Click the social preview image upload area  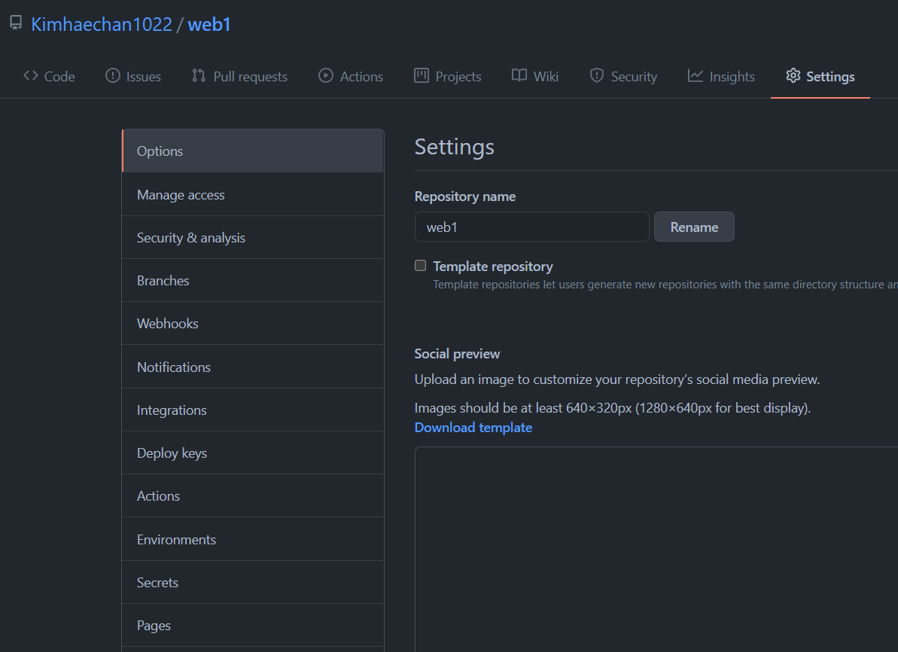[x=656, y=550]
